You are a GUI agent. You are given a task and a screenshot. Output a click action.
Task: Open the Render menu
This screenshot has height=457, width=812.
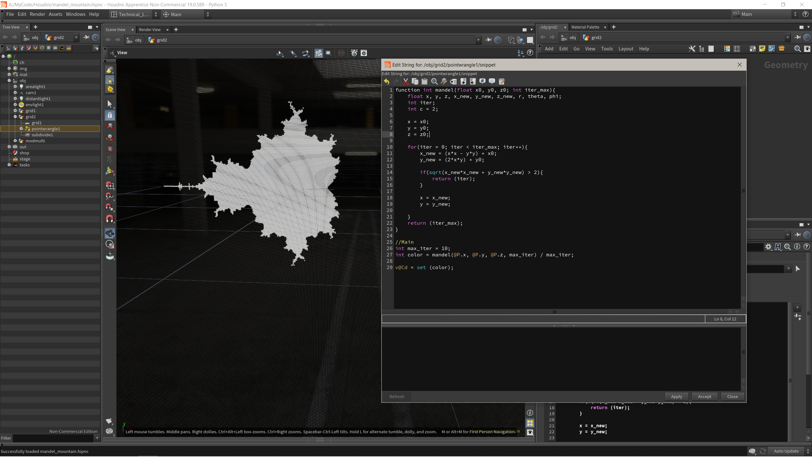click(x=37, y=14)
